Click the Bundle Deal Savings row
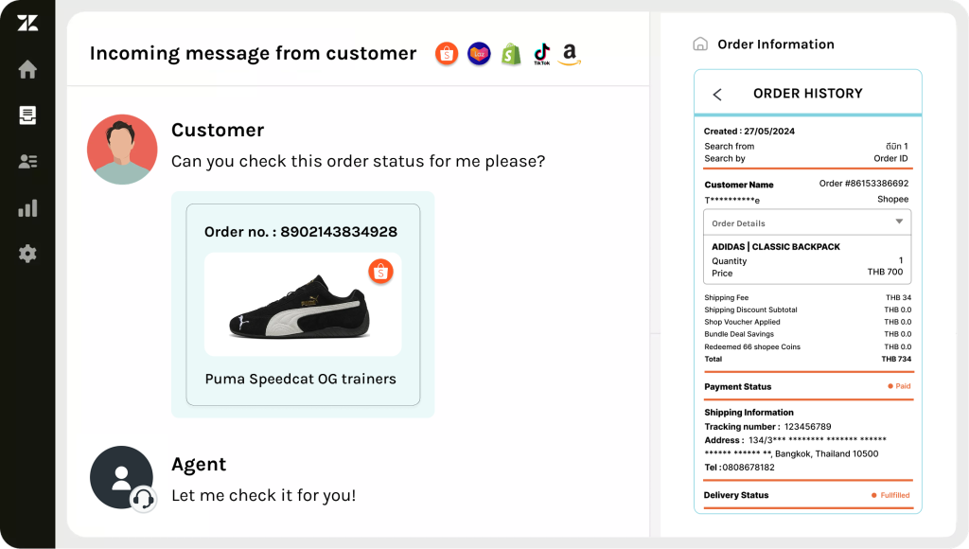 point(808,334)
